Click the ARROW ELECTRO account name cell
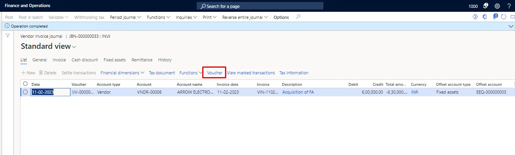Image resolution: width=515 pixels, height=155 pixels. (x=196, y=92)
